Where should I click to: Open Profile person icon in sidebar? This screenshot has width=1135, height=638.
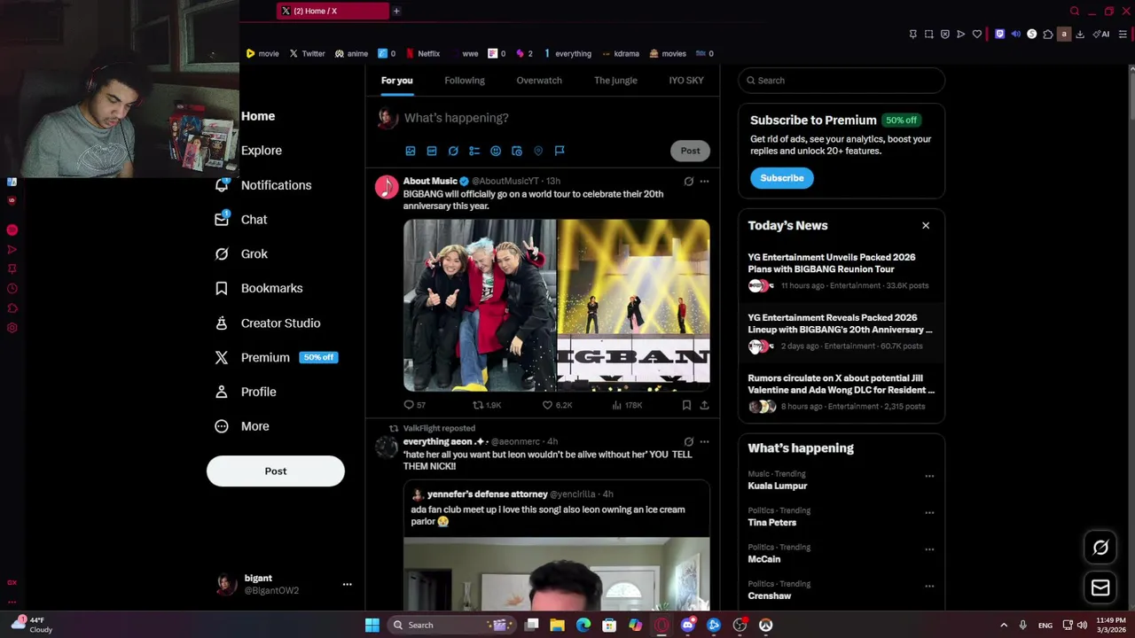click(222, 392)
